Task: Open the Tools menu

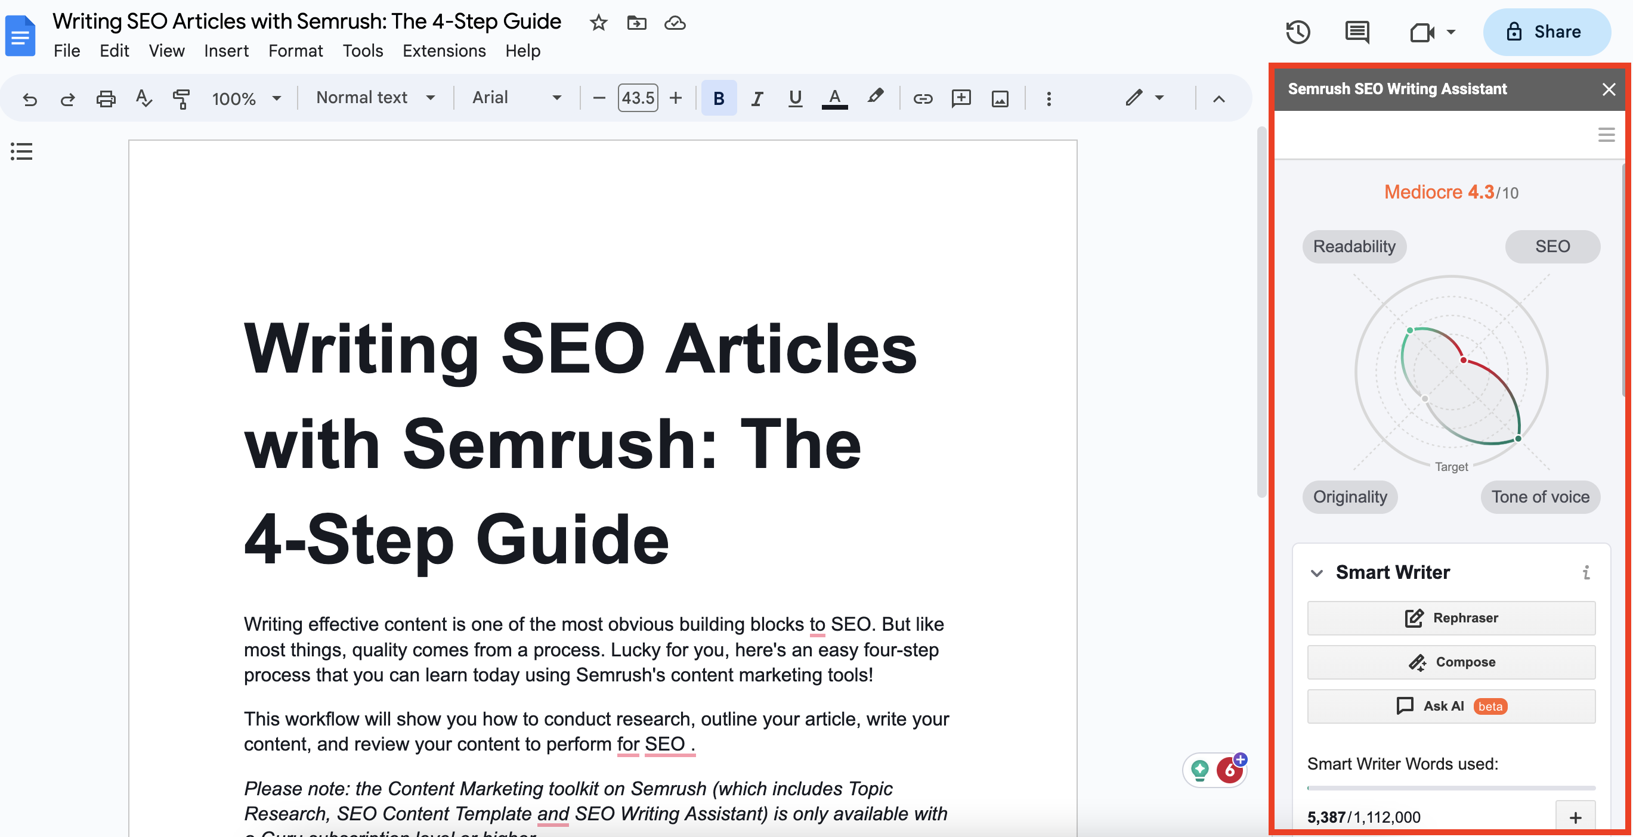Action: point(363,51)
